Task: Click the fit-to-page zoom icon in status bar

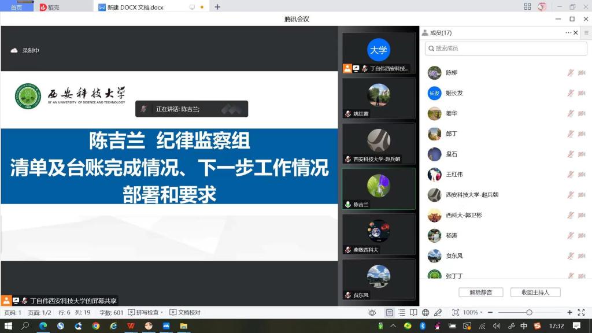Action: pos(456,313)
